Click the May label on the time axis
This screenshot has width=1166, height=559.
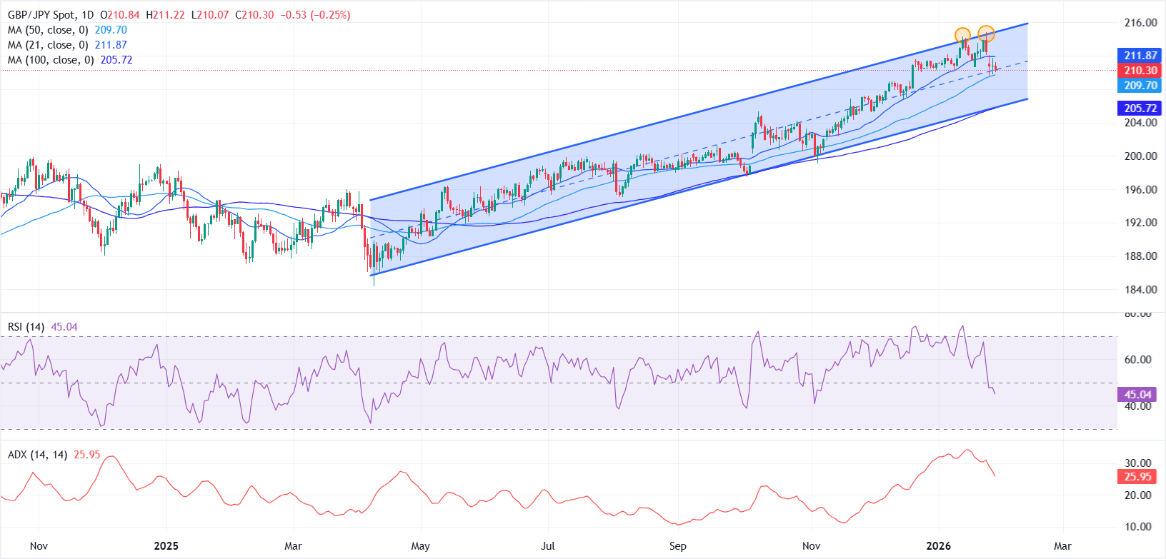click(x=421, y=546)
